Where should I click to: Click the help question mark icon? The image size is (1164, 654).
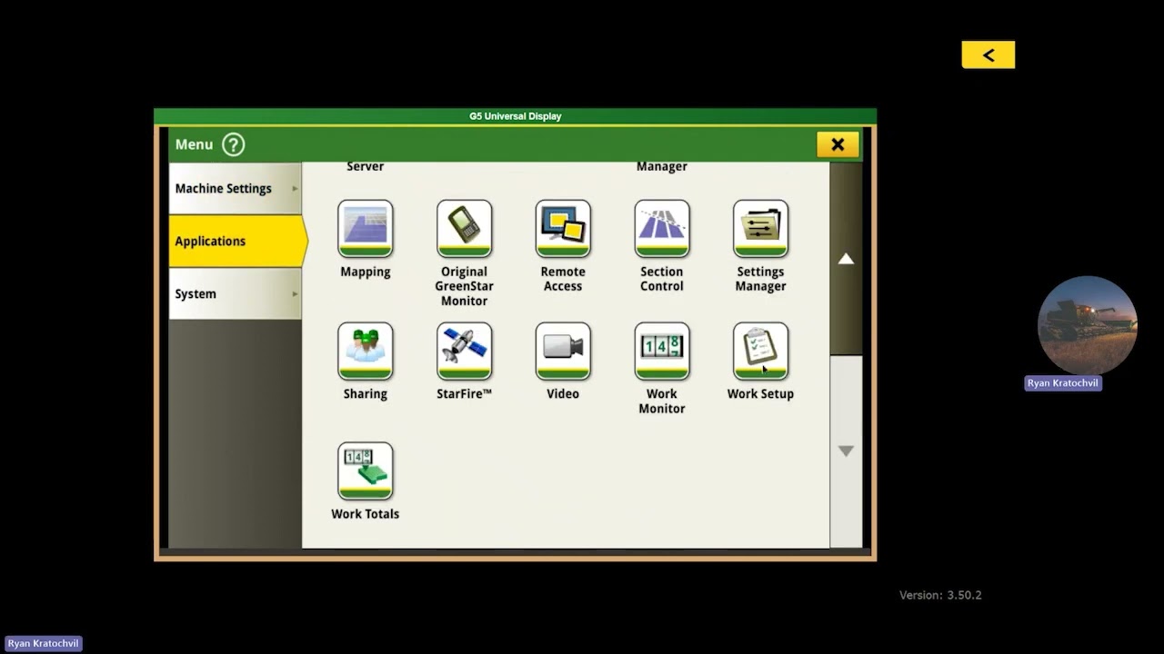click(234, 144)
